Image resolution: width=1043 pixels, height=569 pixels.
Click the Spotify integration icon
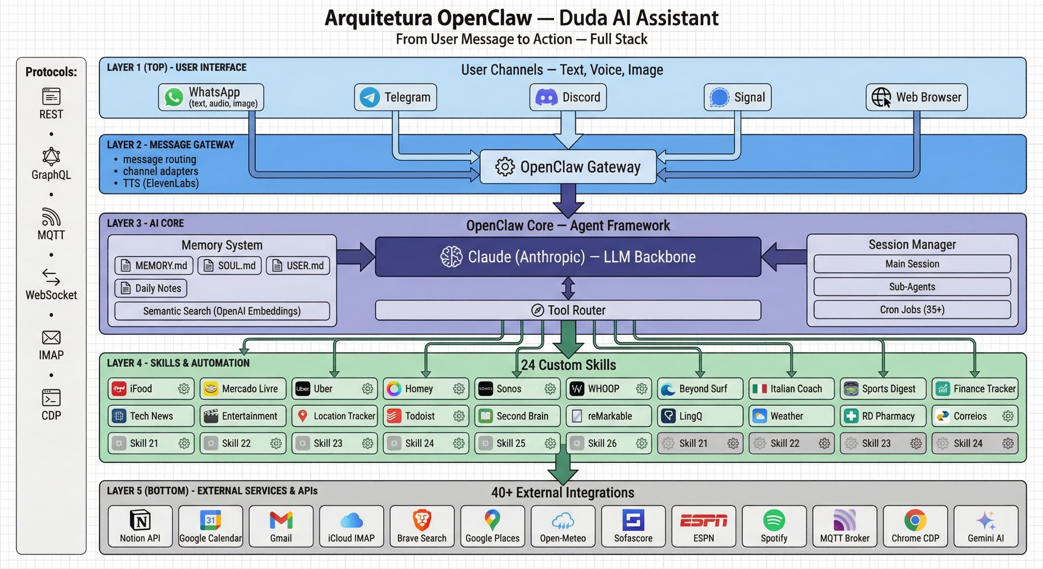(774, 521)
